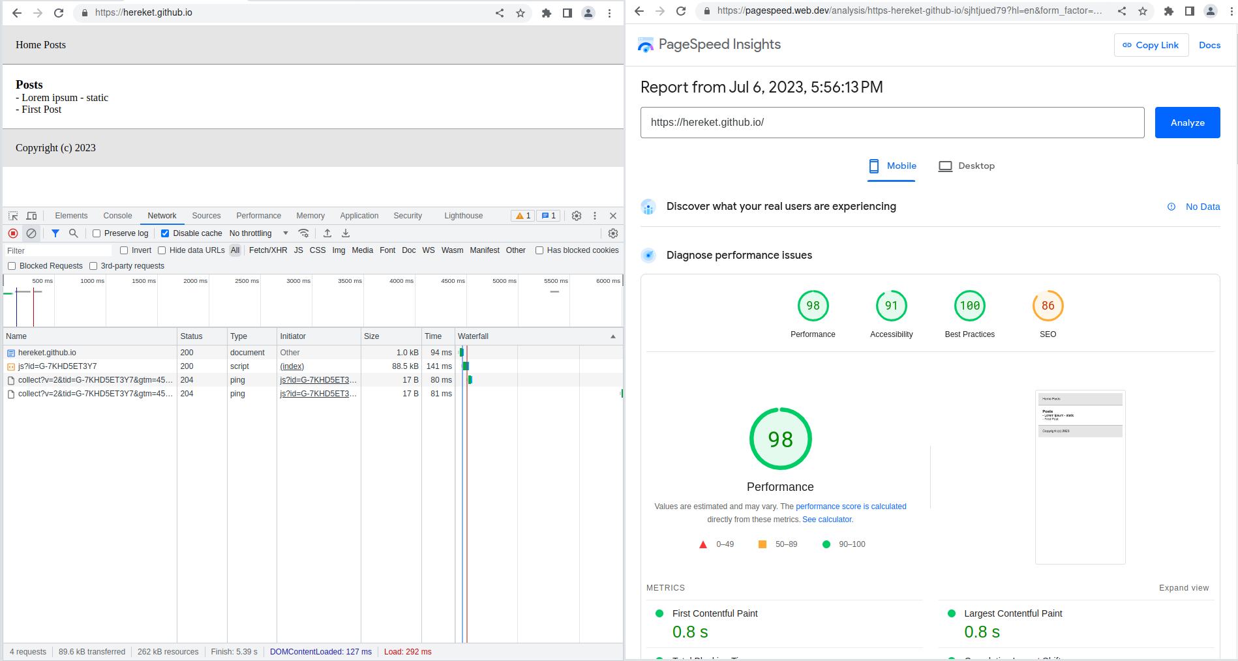Open the Docs link in PageSpeed

pos(1210,45)
